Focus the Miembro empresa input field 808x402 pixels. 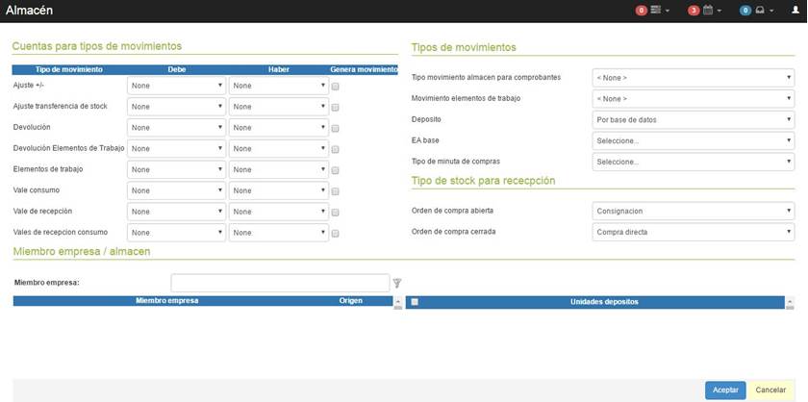pos(280,283)
